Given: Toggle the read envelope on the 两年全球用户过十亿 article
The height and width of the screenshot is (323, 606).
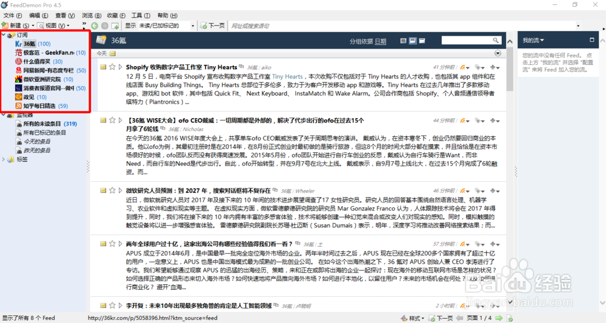Looking at the screenshot, I should pos(103,244).
